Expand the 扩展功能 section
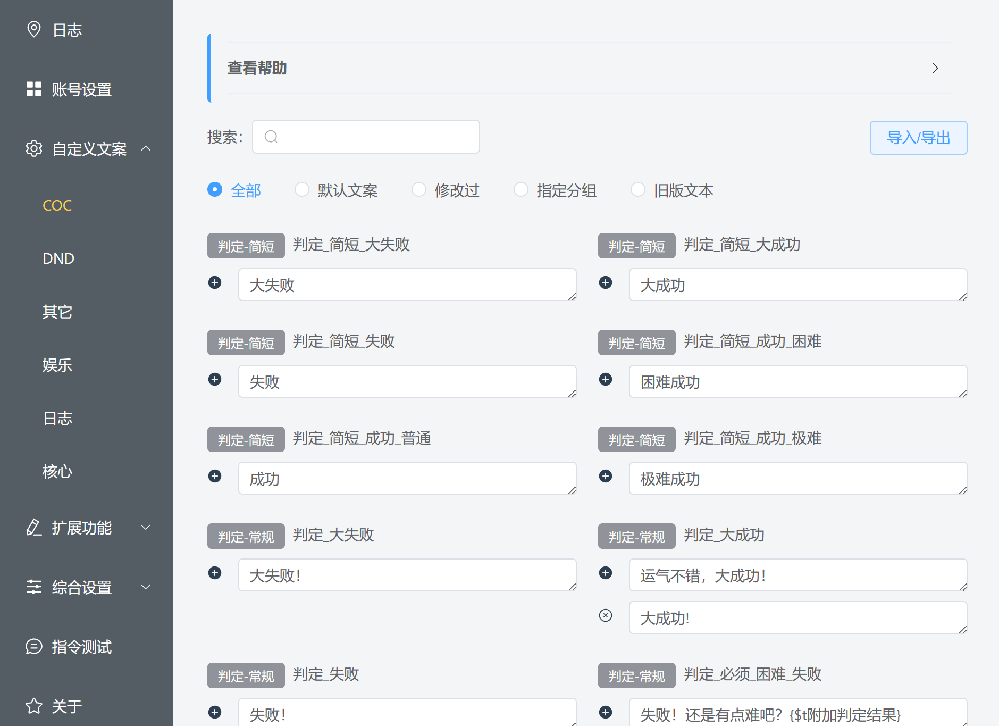The image size is (999, 726). 146,527
